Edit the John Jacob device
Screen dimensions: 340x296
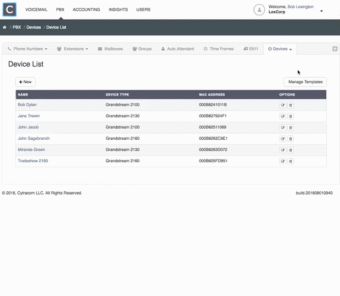pyautogui.click(x=282, y=128)
